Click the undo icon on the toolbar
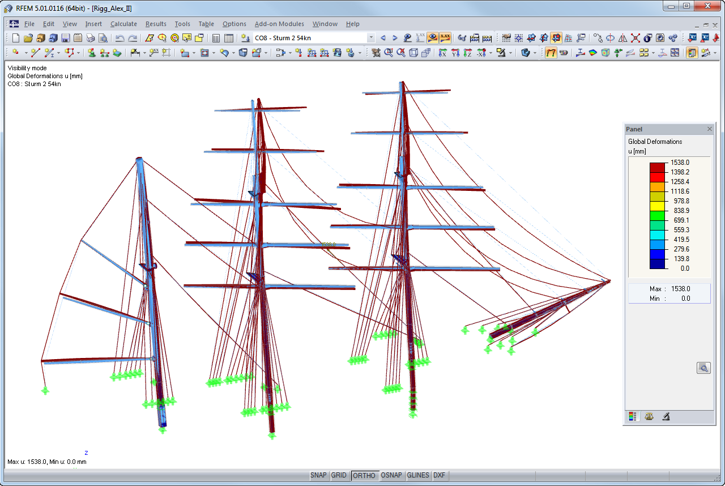 click(x=120, y=37)
